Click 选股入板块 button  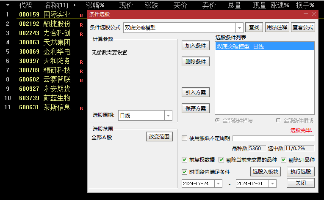coord(266,171)
